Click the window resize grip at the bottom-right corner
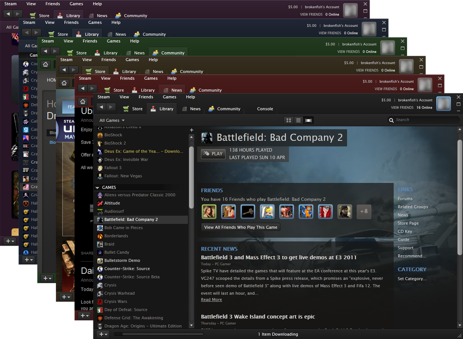 tap(459, 335)
